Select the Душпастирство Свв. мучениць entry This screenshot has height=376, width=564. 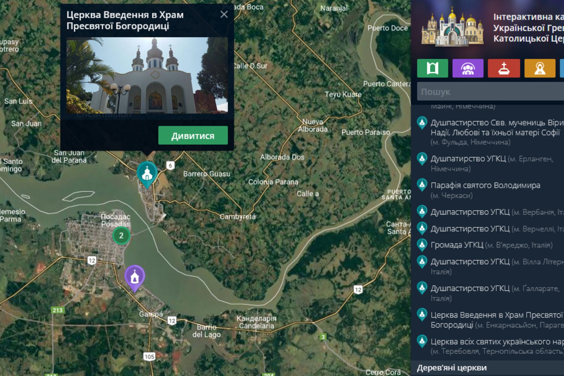(x=489, y=131)
